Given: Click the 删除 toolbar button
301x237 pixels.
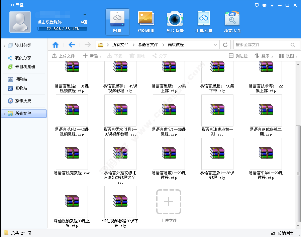Looking at the screenshot, I should [137, 56].
